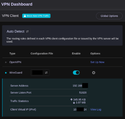Click the lock icon on Block Non-VPN Traffic
The height and width of the screenshot is (119, 125).
click(25, 16)
